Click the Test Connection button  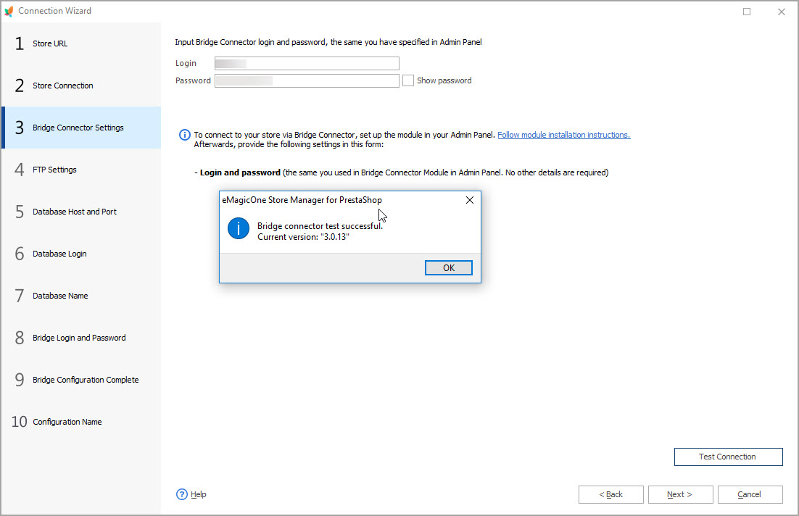(x=728, y=457)
